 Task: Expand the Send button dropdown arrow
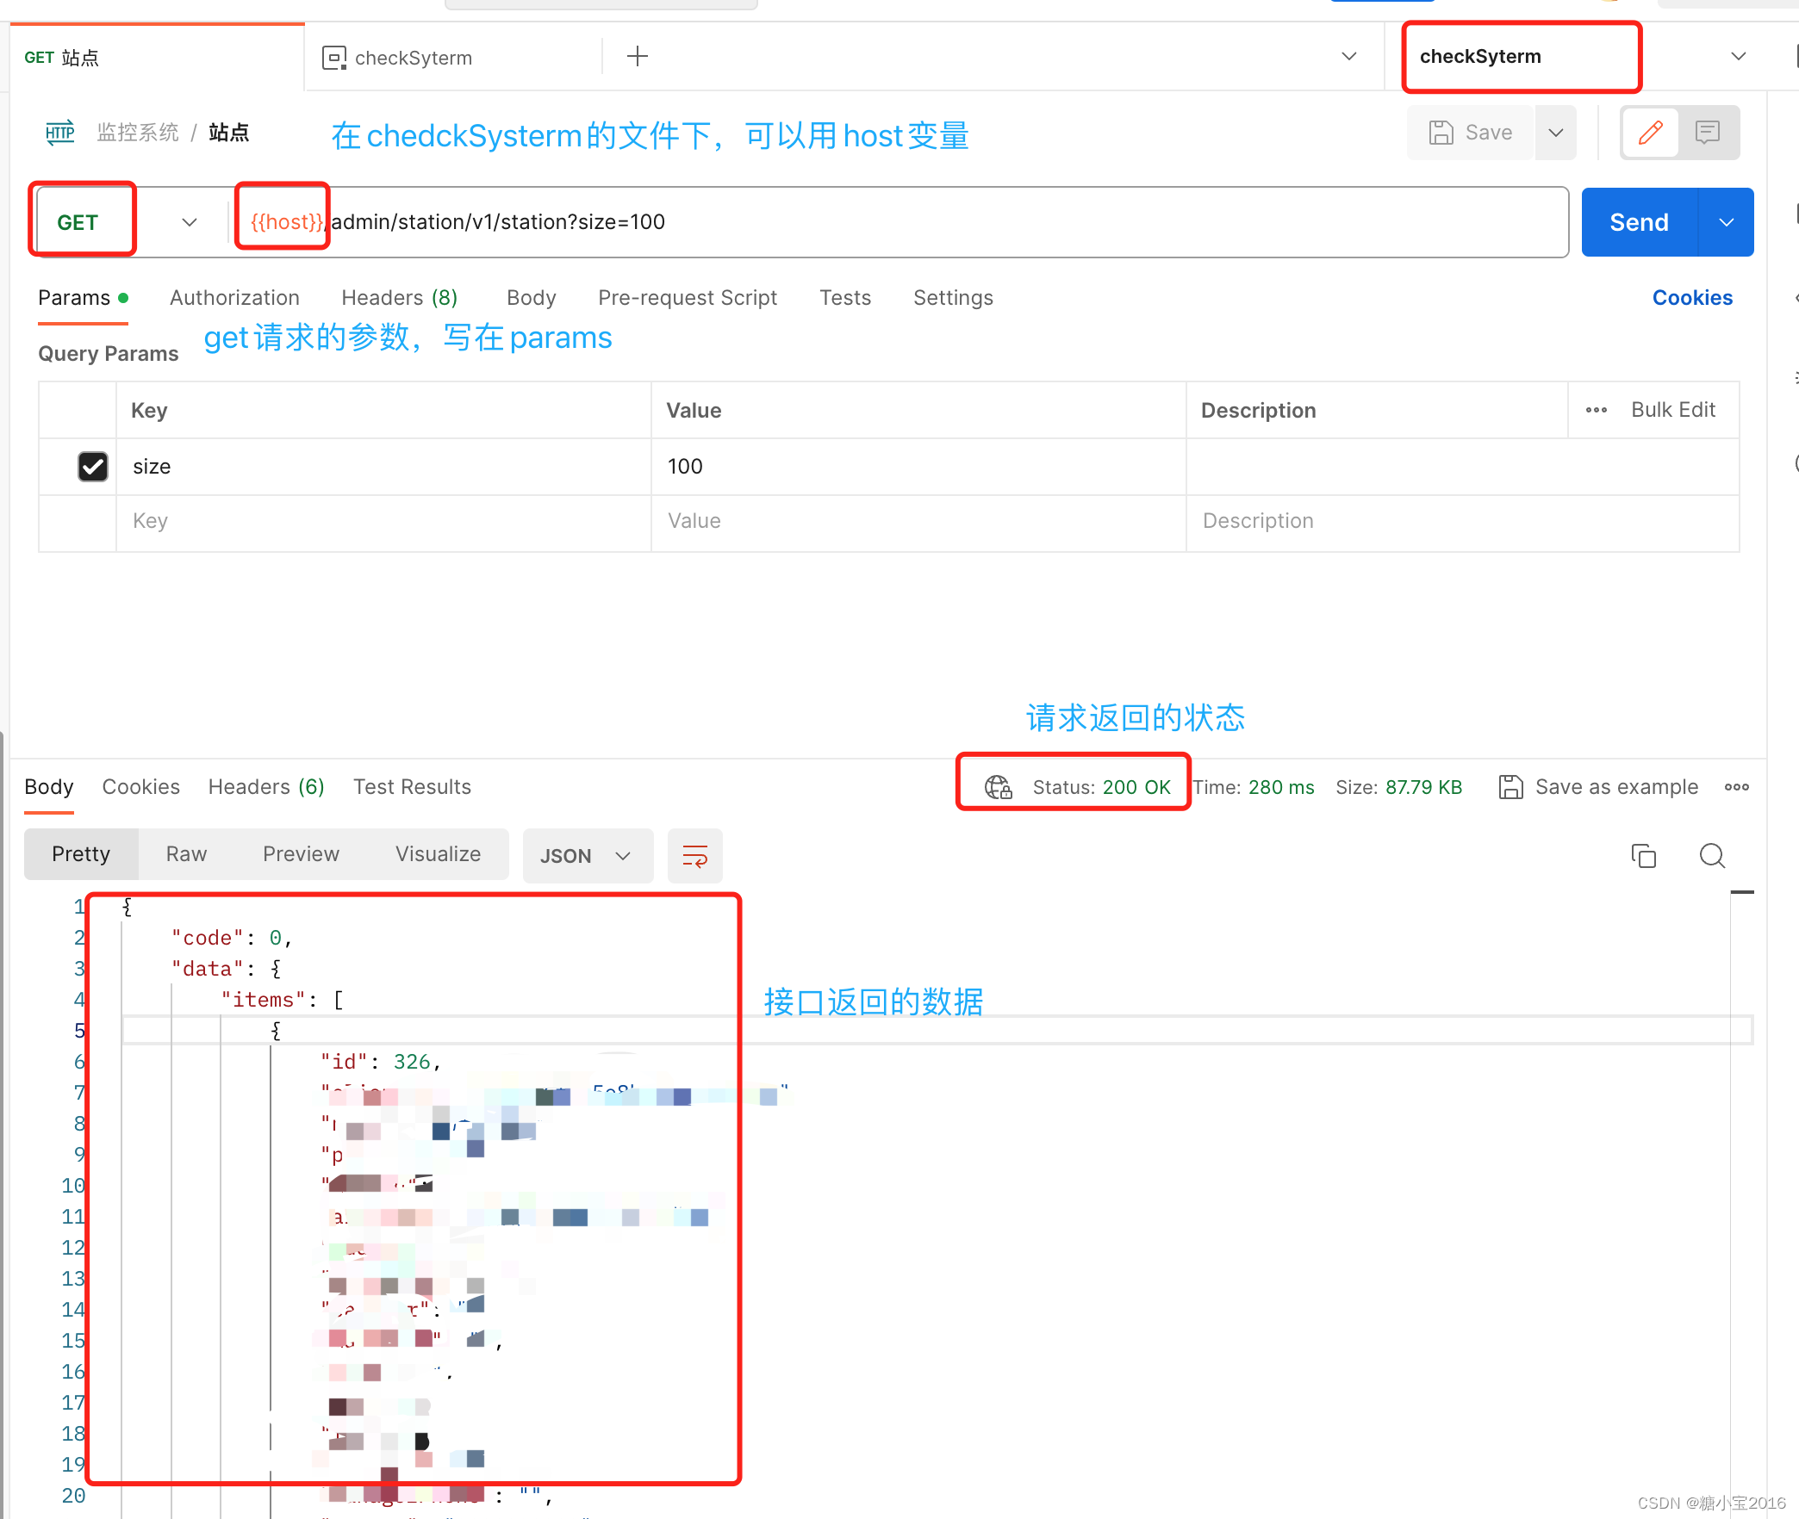1726,222
